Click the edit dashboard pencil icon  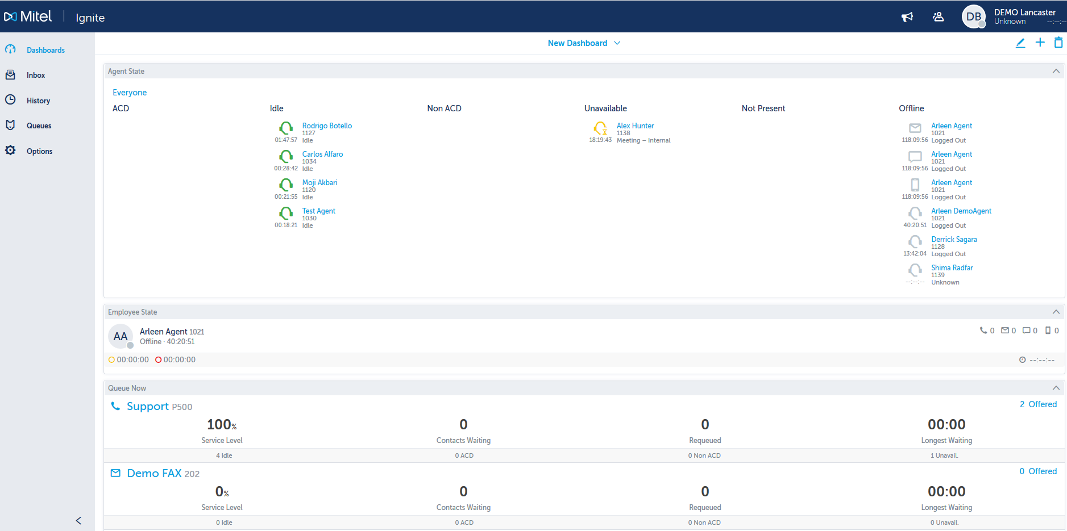pos(1020,43)
